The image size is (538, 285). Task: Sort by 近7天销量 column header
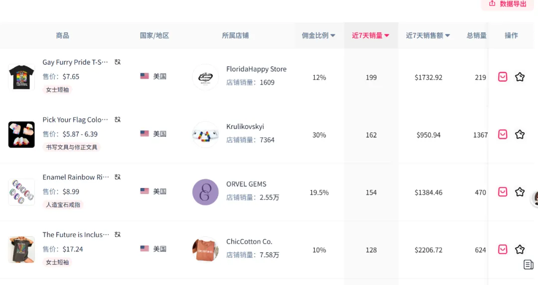pyautogui.click(x=371, y=35)
